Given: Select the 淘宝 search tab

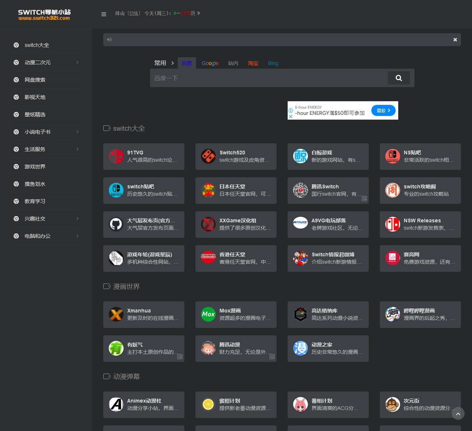Looking at the screenshot, I should [x=253, y=63].
